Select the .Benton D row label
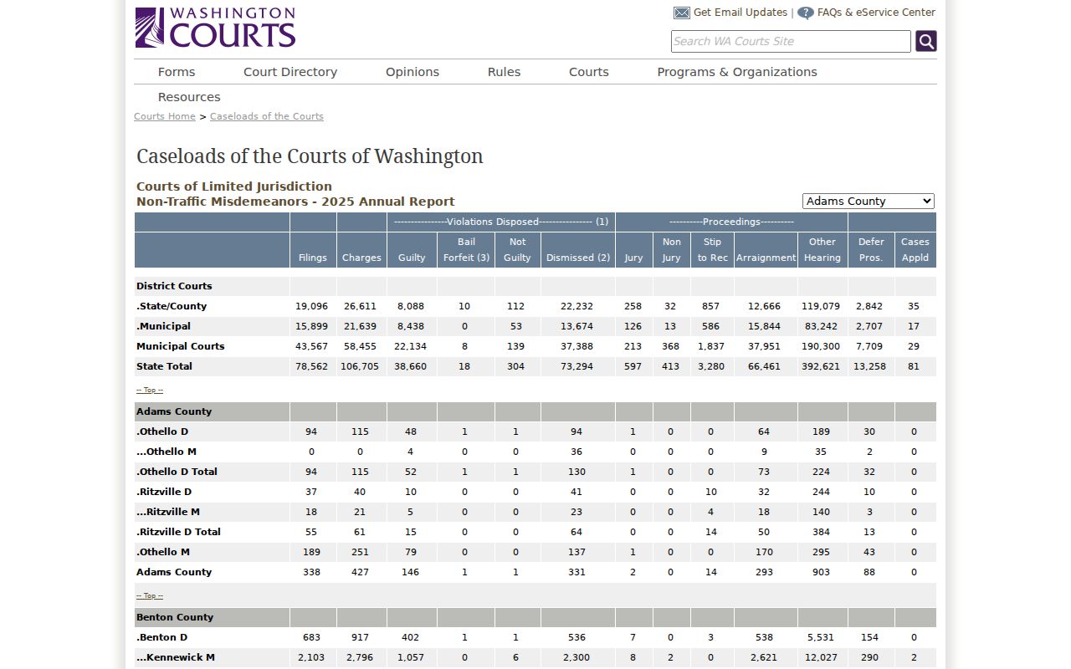This screenshot has height=669, width=1071. click(x=164, y=637)
